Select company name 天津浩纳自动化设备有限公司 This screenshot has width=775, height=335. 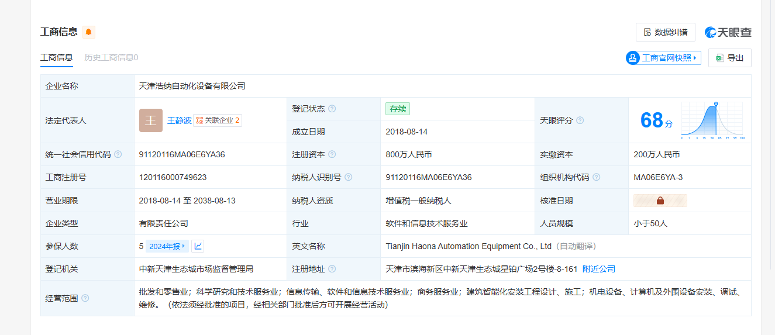click(x=192, y=86)
